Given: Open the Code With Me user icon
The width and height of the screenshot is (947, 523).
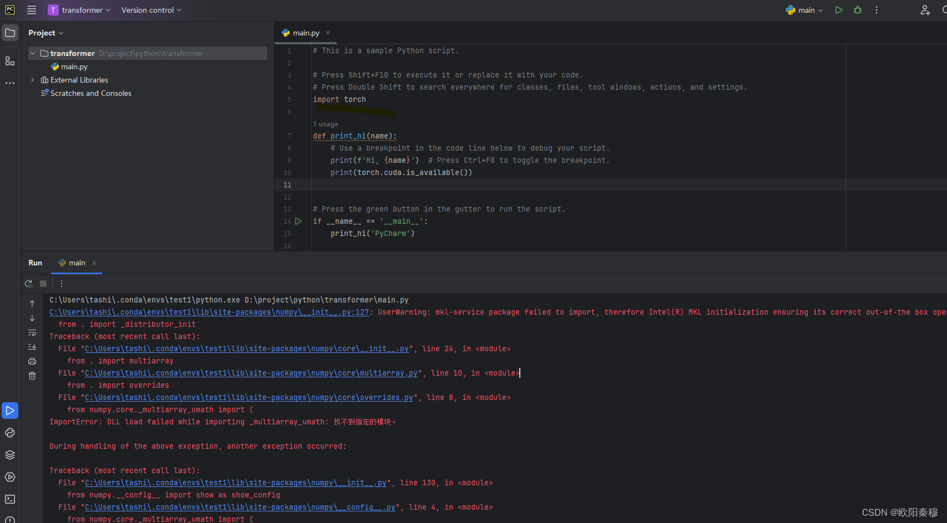Looking at the screenshot, I should [925, 10].
